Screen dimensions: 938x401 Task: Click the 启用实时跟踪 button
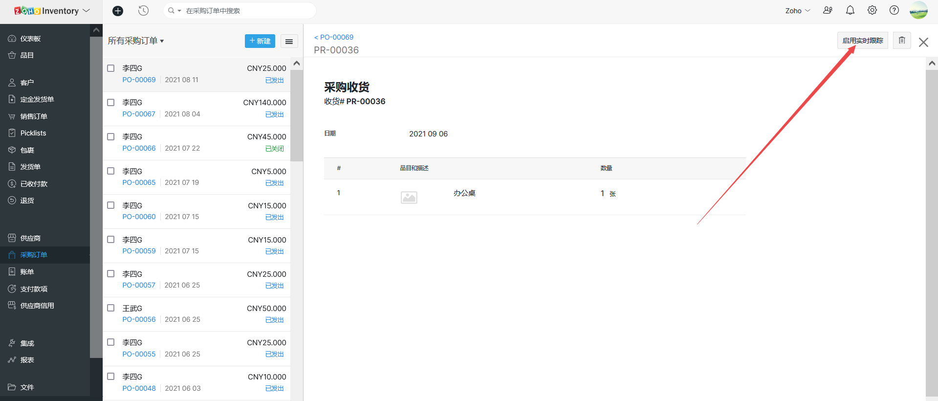coord(862,41)
